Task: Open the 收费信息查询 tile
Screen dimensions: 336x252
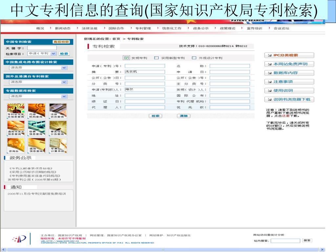Action: pyautogui.click(x=37, y=128)
